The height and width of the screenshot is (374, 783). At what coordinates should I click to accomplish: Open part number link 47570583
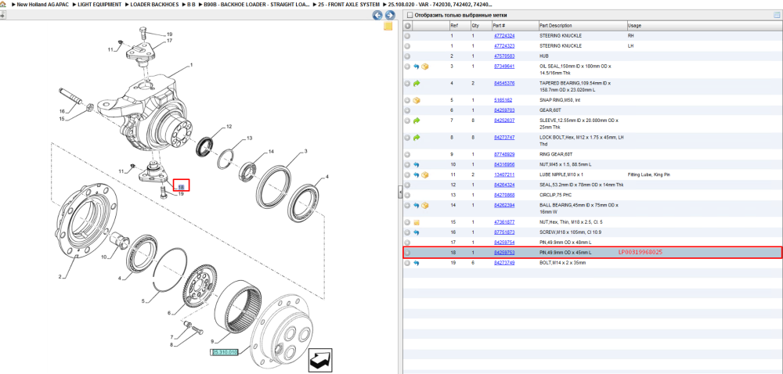[x=503, y=56]
